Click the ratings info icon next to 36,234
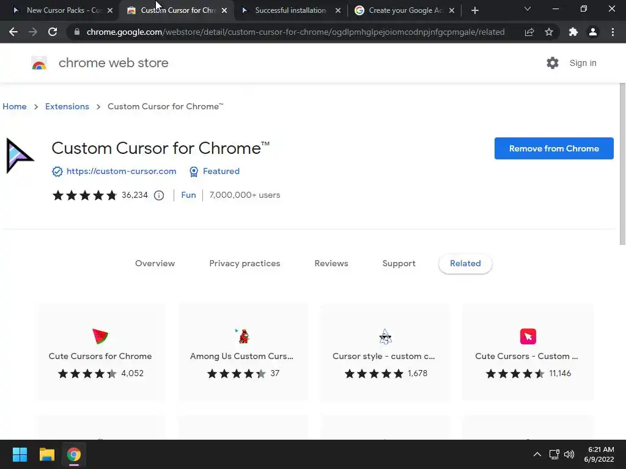Viewport: 626px width, 469px height. 159,195
